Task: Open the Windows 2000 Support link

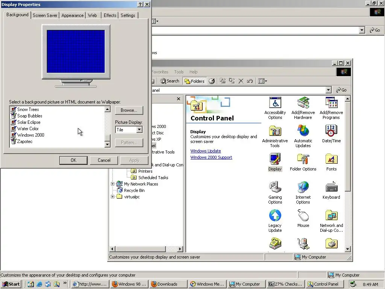Action: coord(211,157)
